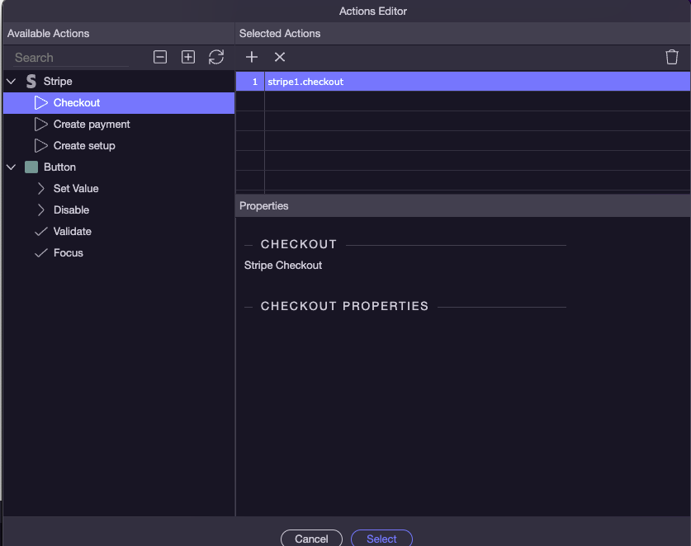Image resolution: width=691 pixels, height=546 pixels.
Task: Select the Create setup action
Action: [x=85, y=145]
